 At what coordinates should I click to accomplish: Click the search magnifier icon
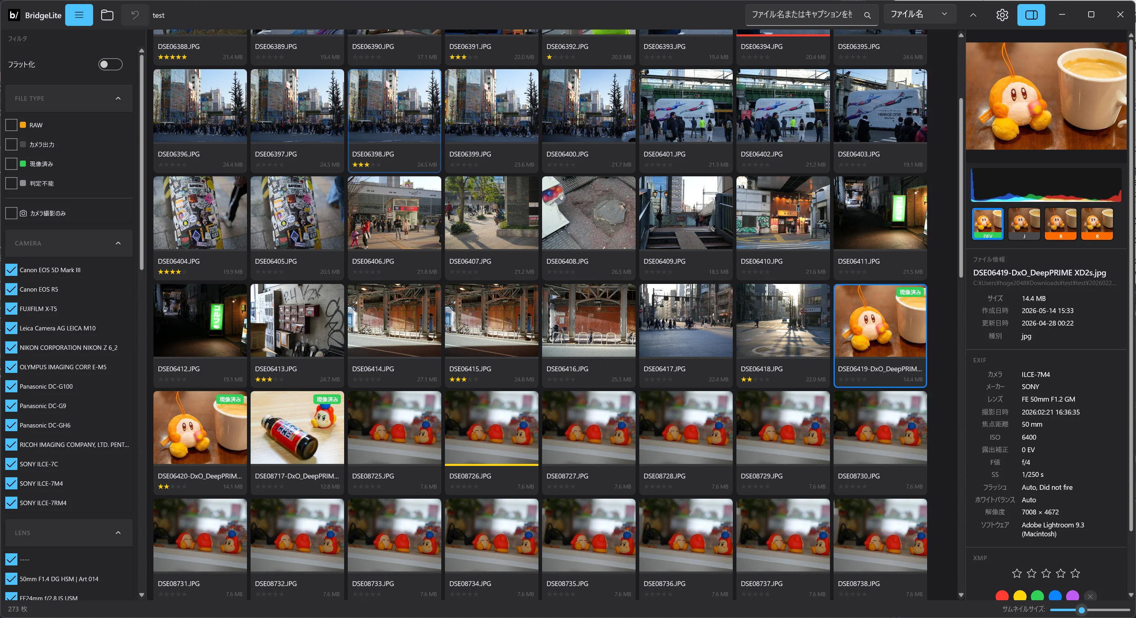[867, 15]
